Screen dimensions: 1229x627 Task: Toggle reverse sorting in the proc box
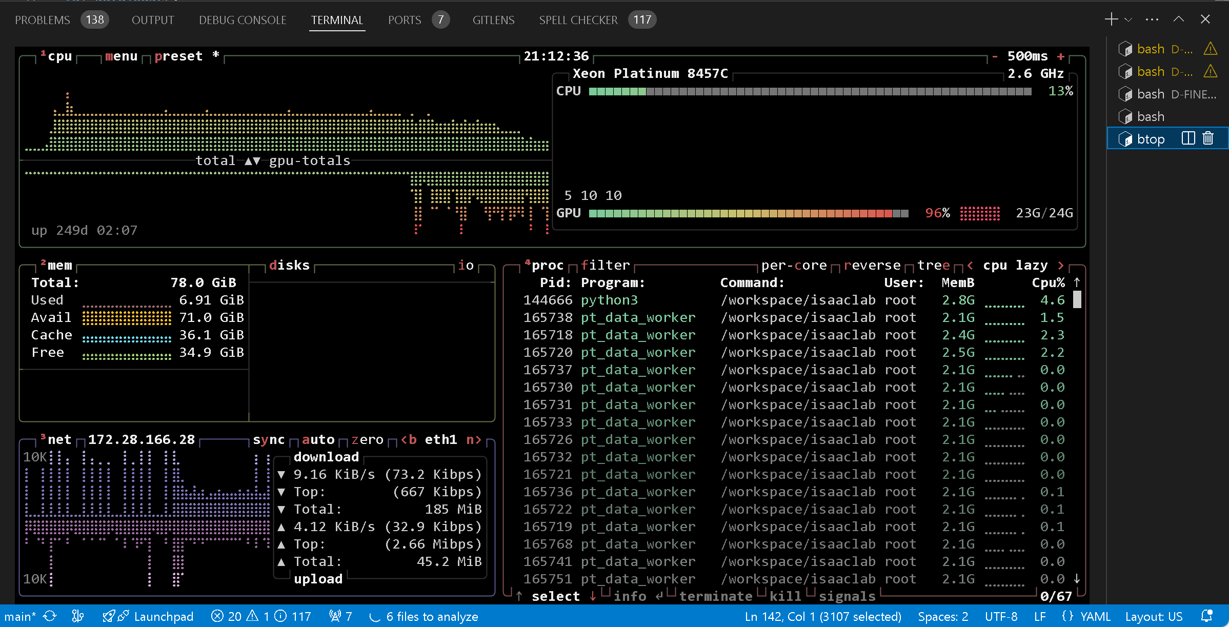[872, 265]
